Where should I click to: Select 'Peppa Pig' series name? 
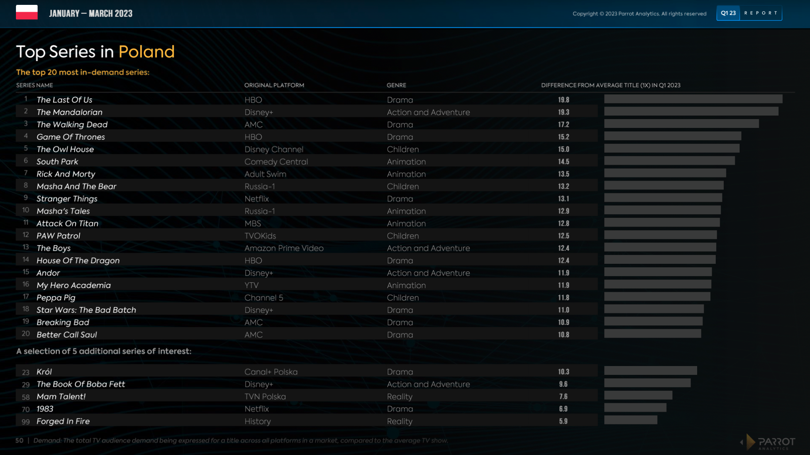(56, 298)
